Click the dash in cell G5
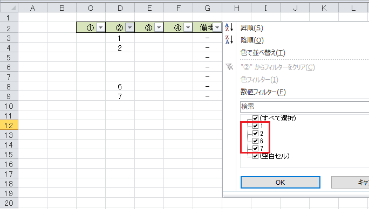 point(207,57)
